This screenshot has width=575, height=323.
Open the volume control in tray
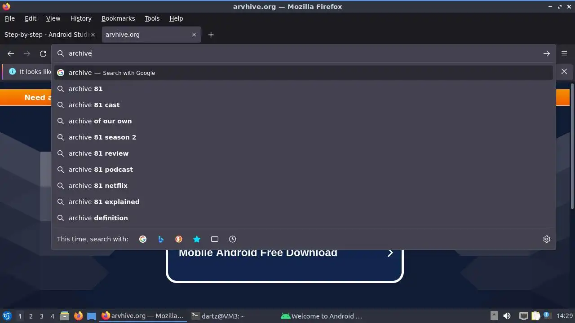(x=507, y=316)
